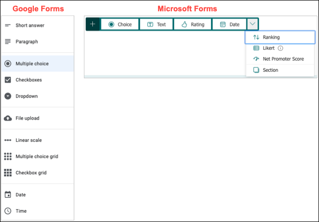Click the Section square icon
The width and height of the screenshot is (319, 222).
[x=256, y=70]
